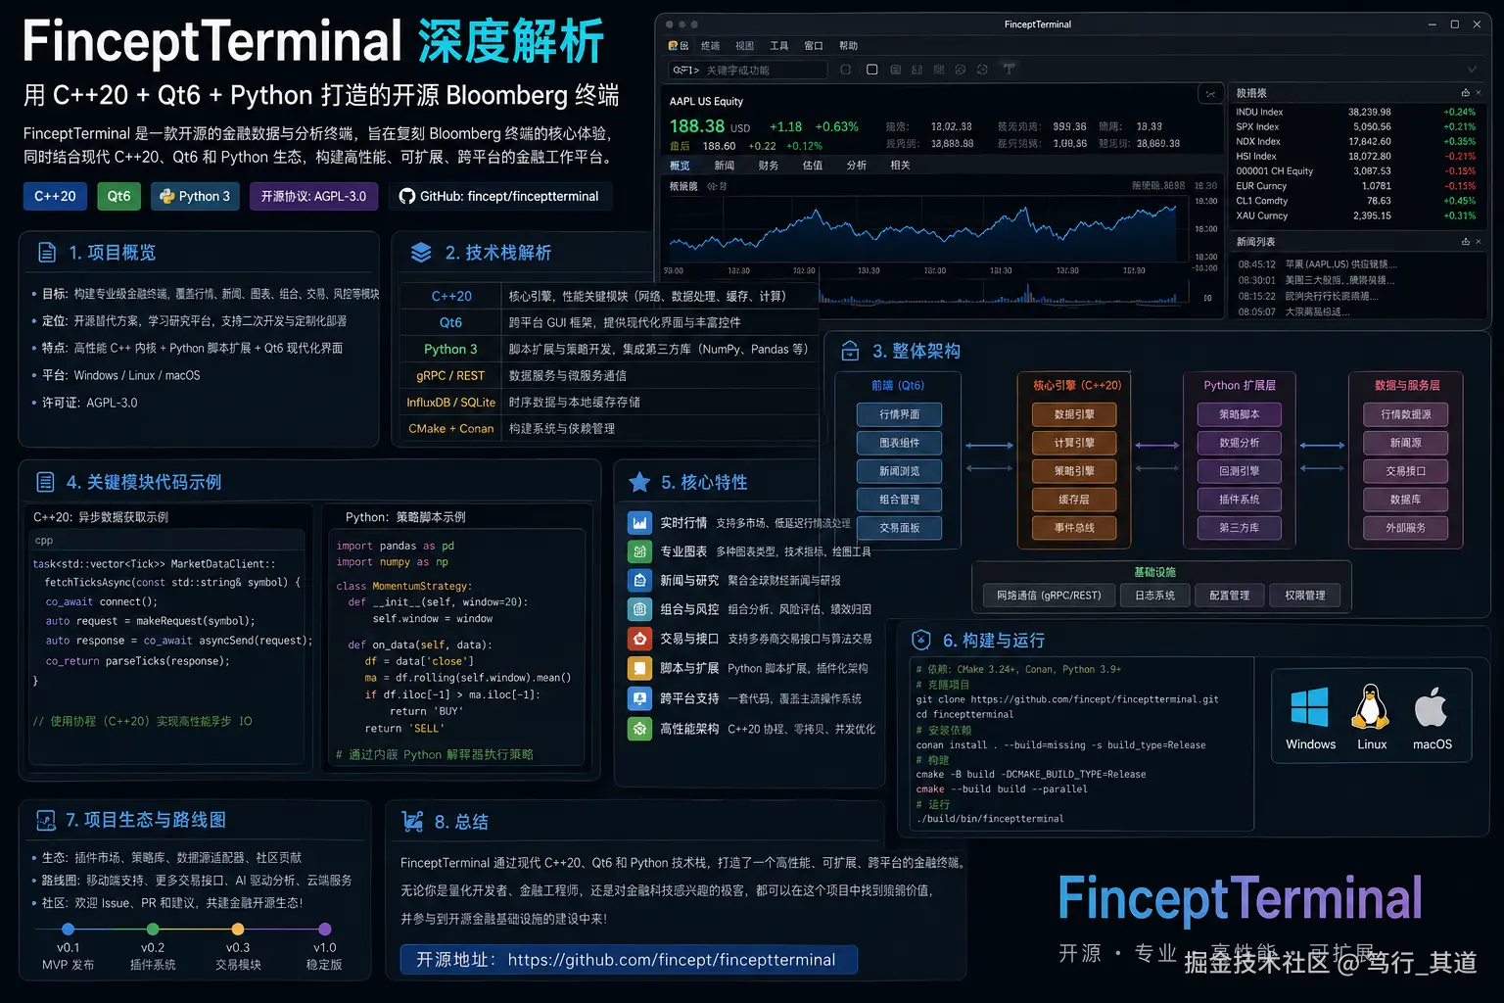Select the 跨平台支持 feature icon

coord(639,698)
